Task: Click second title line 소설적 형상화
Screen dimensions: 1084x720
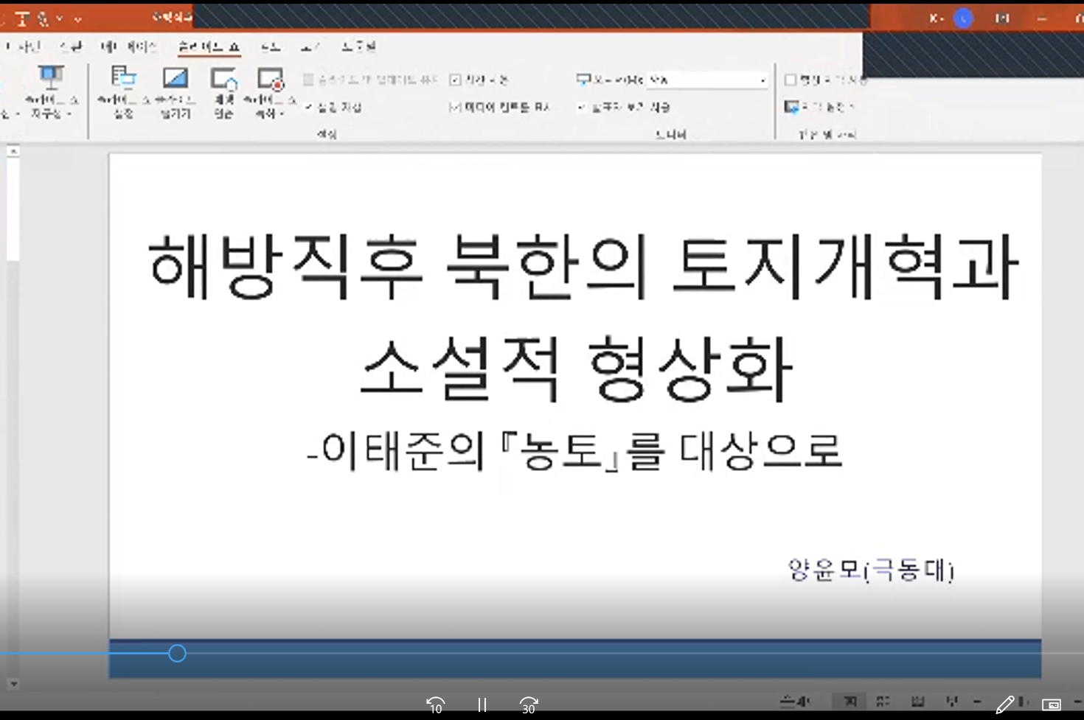Action: (x=576, y=368)
